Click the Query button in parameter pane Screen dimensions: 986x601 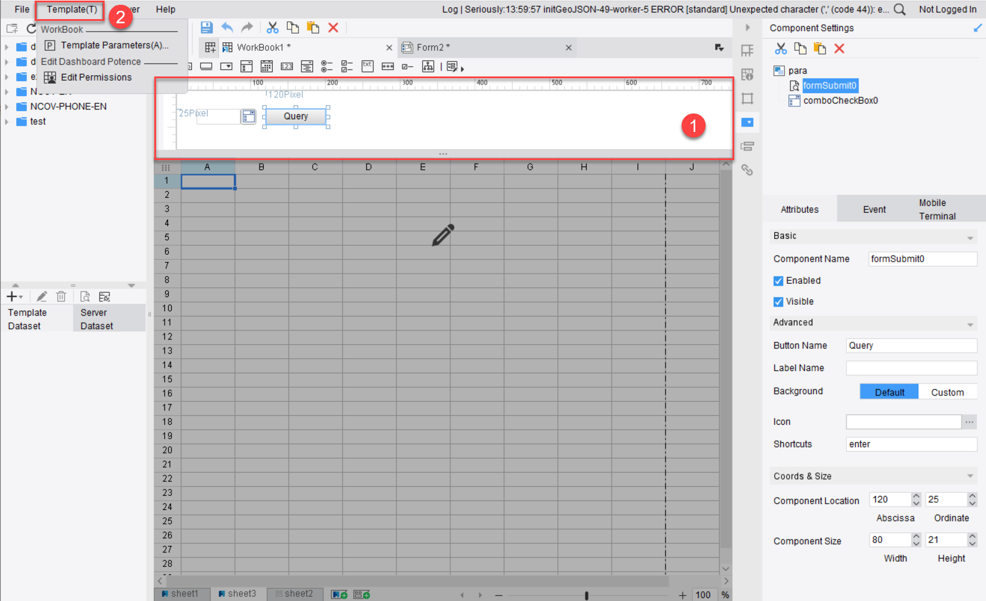click(x=296, y=116)
